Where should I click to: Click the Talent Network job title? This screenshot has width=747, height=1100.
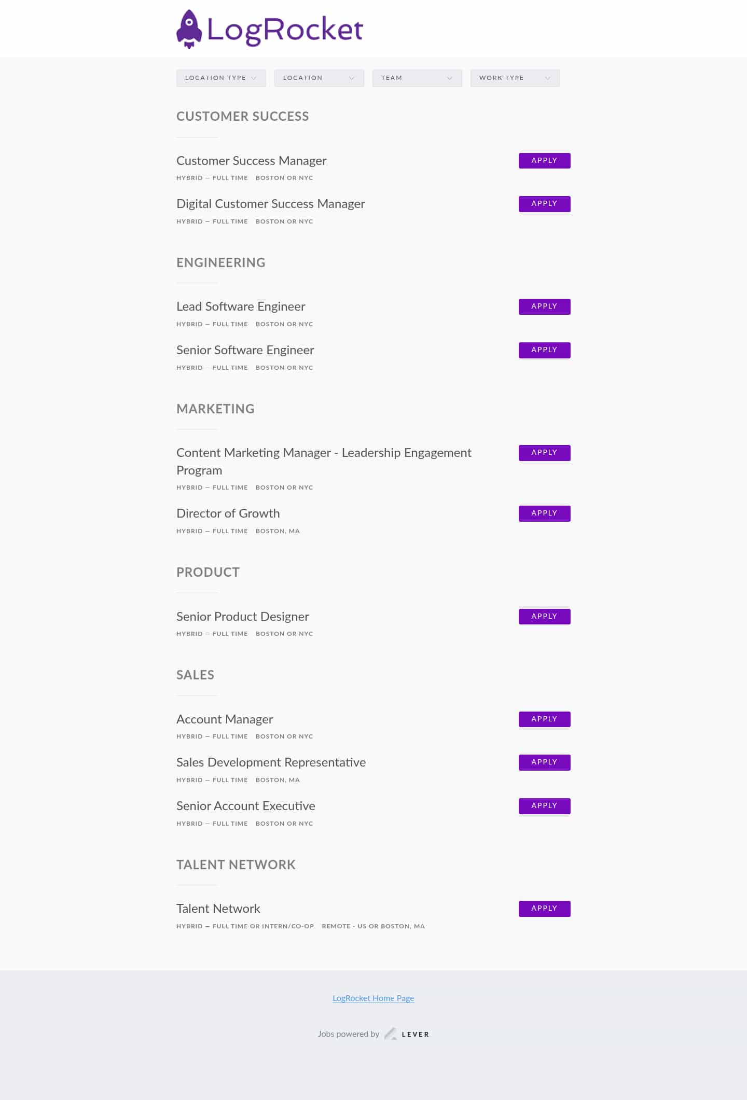click(x=218, y=909)
